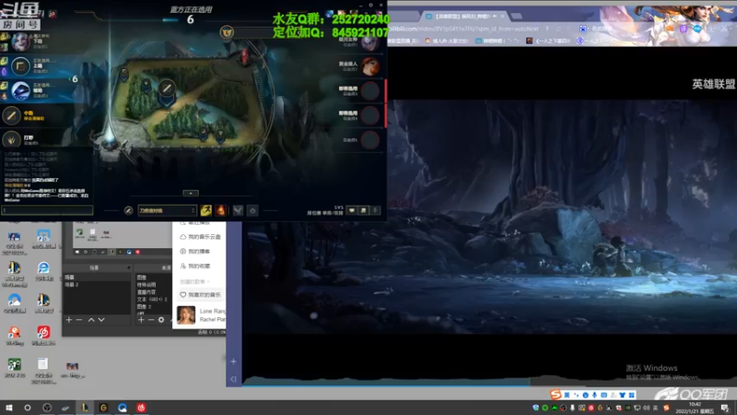This screenshot has width=737, height=415.
Task: Click the notes button beside the chat bubble
Action: tap(363, 210)
